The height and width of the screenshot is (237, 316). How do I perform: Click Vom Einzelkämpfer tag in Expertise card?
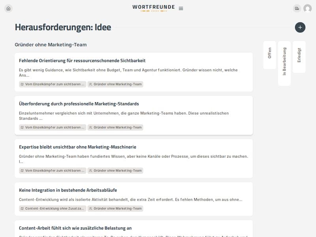53,171
